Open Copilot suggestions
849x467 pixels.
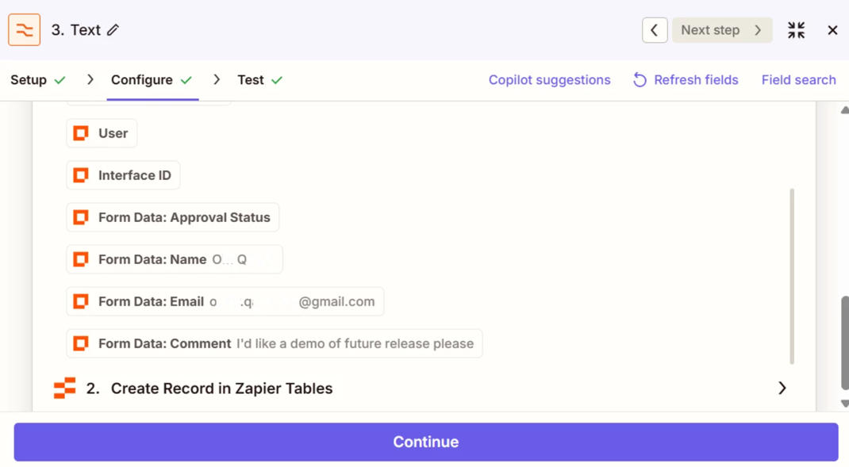549,80
